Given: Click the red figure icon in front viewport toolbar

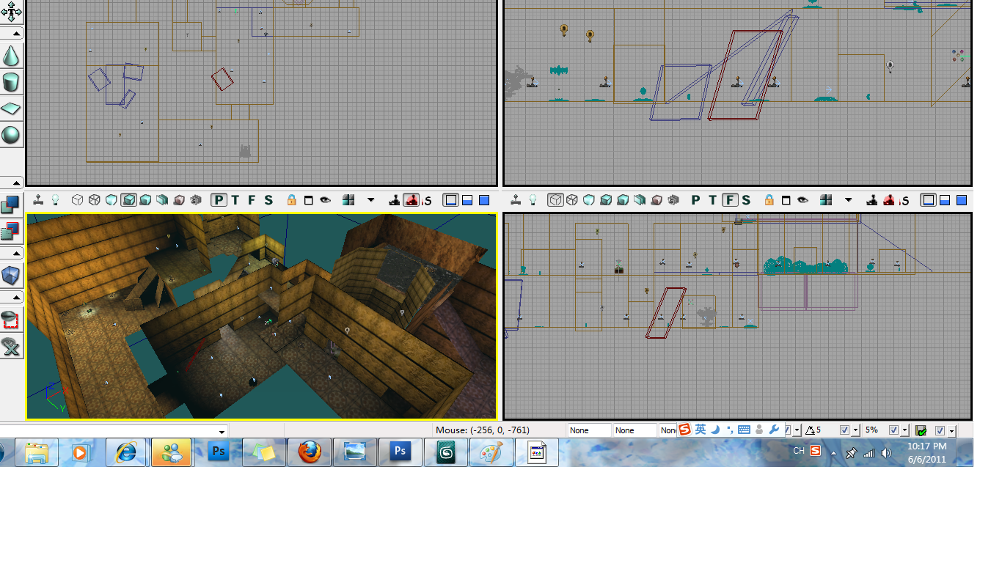Looking at the screenshot, I should pyautogui.click(x=889, y=200).
